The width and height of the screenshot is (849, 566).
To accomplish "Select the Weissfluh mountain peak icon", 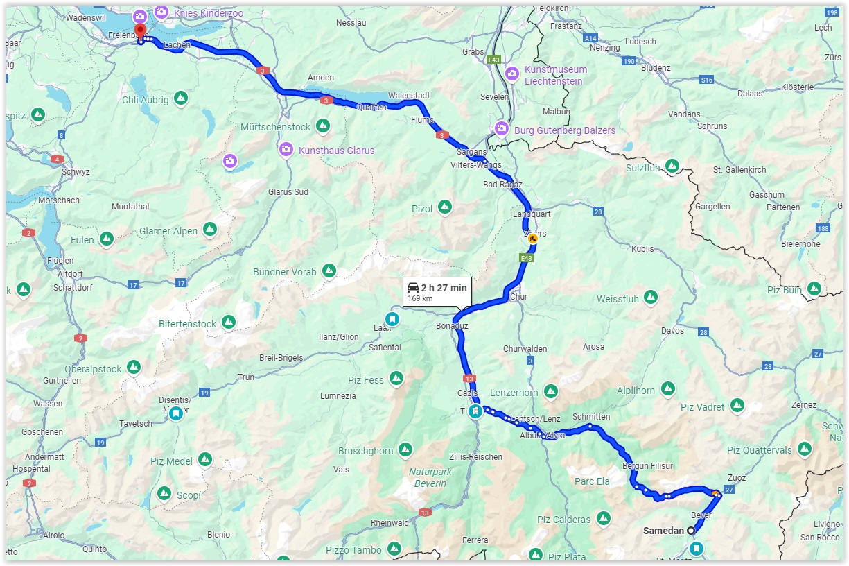I will [x=650, y=298].
